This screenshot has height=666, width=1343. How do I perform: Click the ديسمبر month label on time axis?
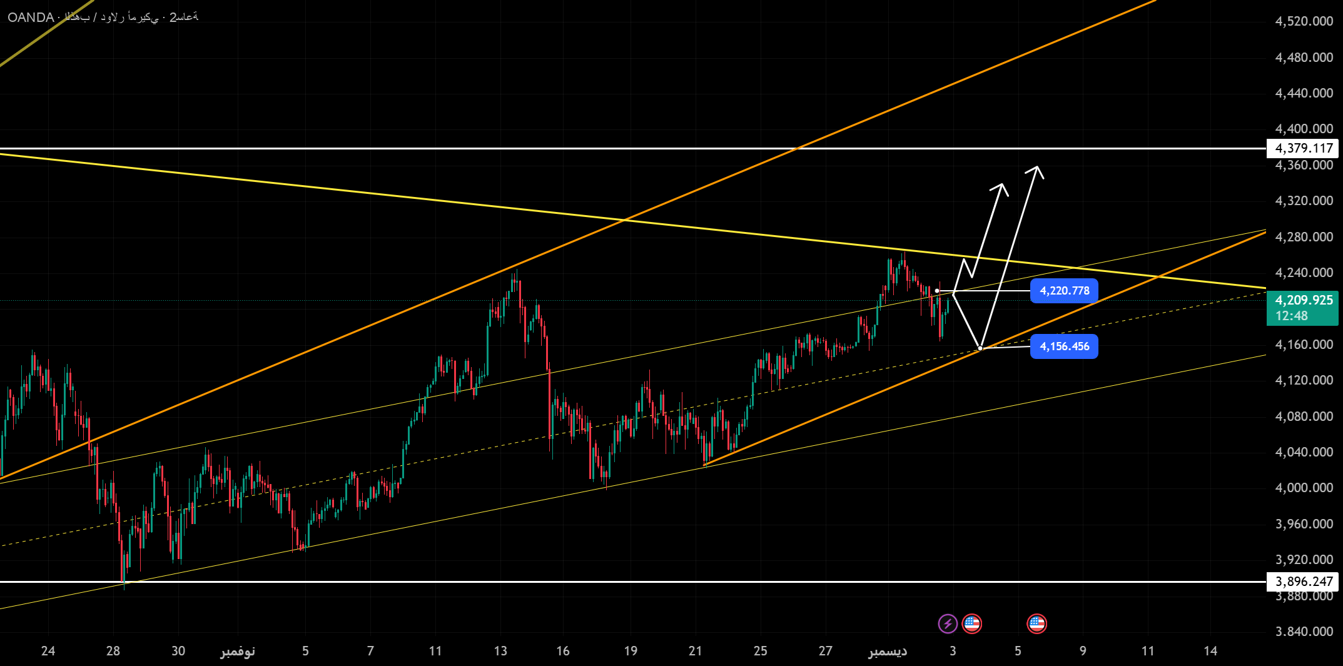pyautogui.click(x=888, y=651)
